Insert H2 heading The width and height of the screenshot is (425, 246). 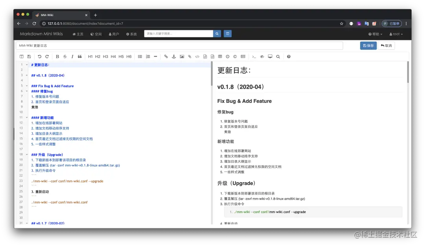pos(98,56)
